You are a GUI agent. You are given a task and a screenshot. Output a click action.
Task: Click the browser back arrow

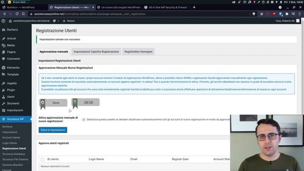click(x=4, y=14)
